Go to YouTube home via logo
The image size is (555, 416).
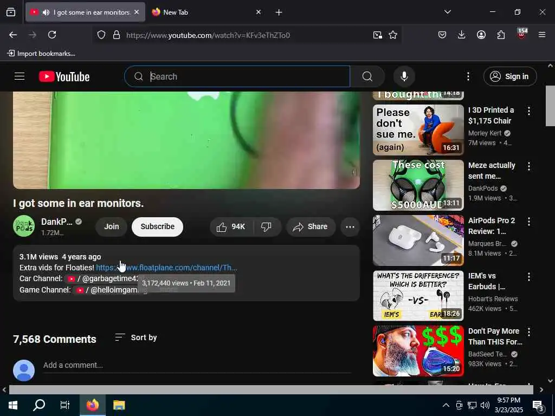(x=64, y=76)
